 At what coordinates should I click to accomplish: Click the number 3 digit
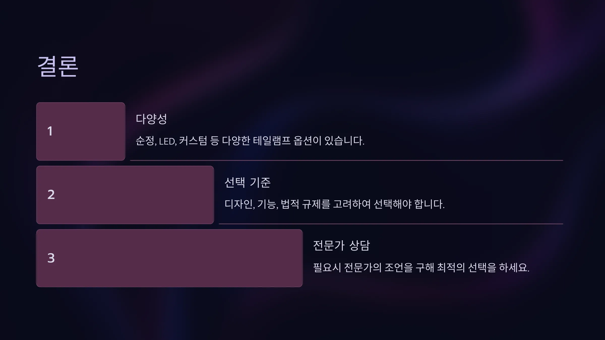click(51, 258)
